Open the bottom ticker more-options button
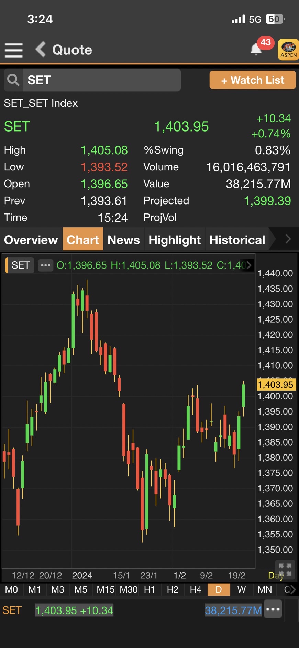 point(273,609)
